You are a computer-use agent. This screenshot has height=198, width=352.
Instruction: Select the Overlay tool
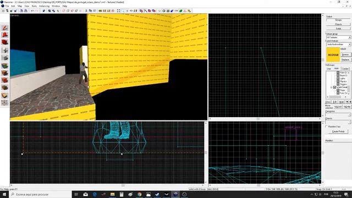coord(5,87)
